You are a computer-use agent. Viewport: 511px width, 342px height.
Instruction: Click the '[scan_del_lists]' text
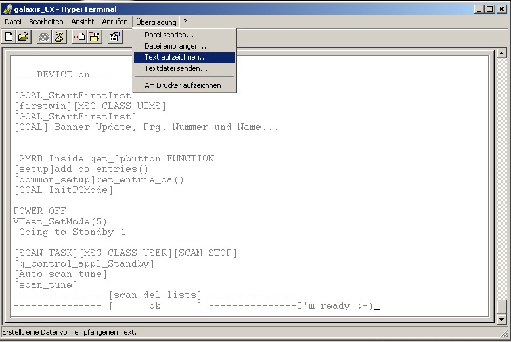click(x=155, y=295)
